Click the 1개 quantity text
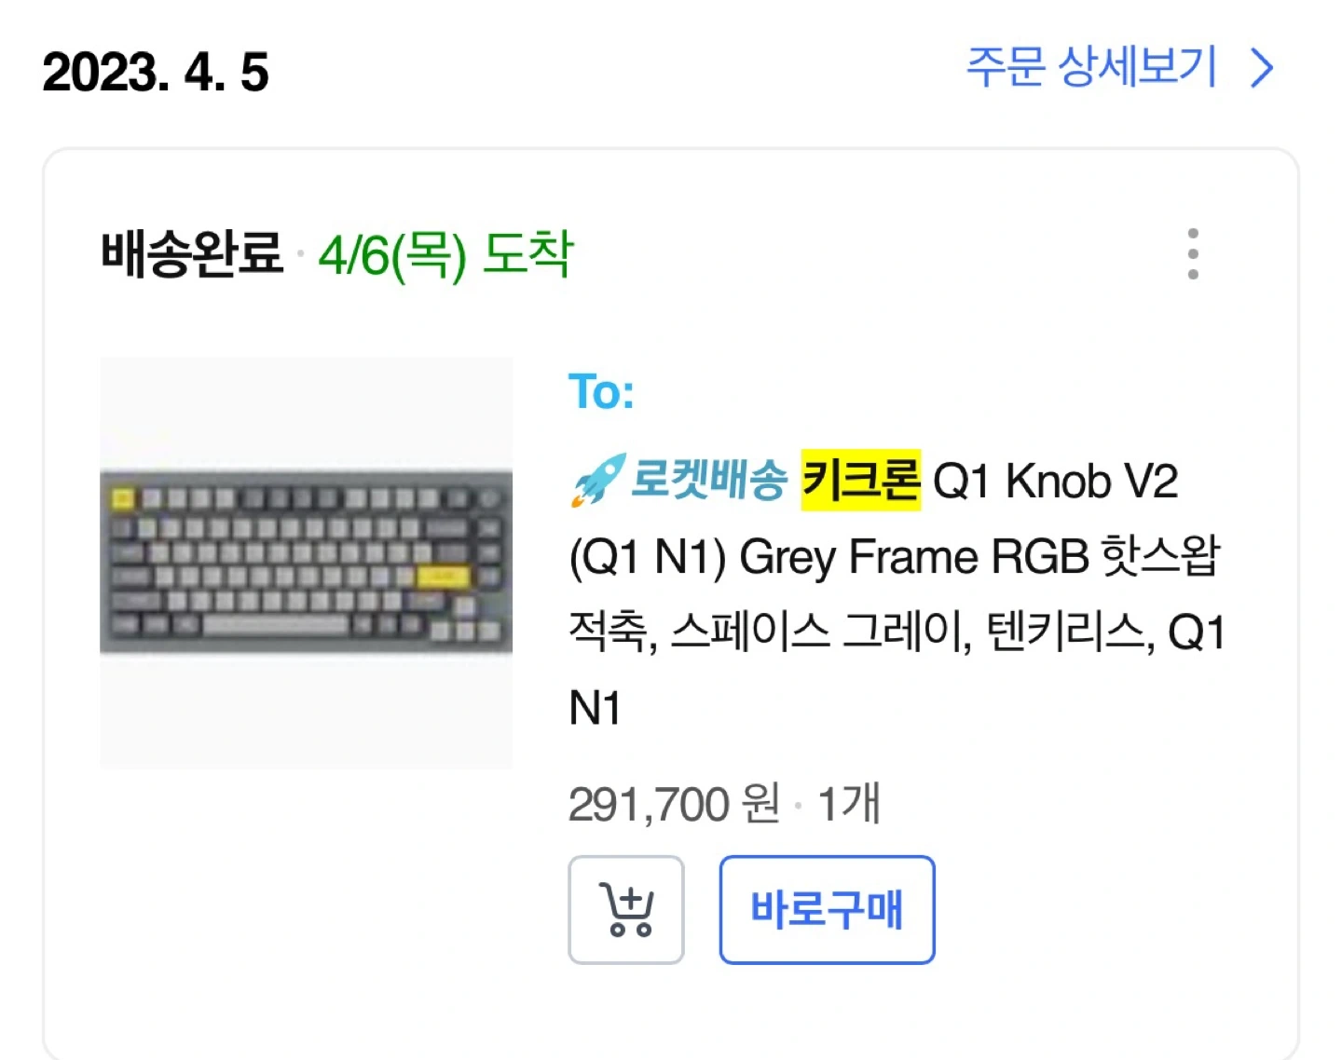 pyautogui.click(x=848, y=804)
